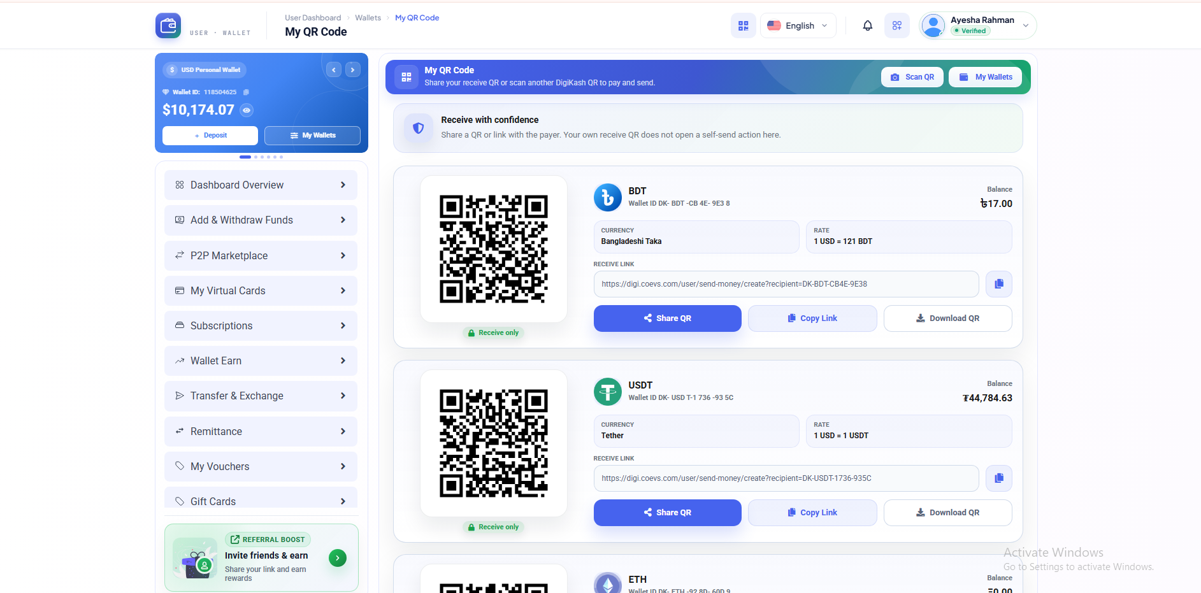Click the Deposit button on wallet card
Screen dimensions: 1201x593
coord(210,136)
